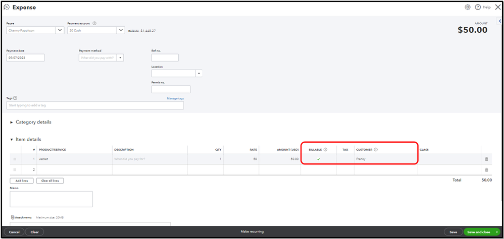This screenshot has width=504, height=239.
Task: Click the Manage tags link
Action: point(175,98)
